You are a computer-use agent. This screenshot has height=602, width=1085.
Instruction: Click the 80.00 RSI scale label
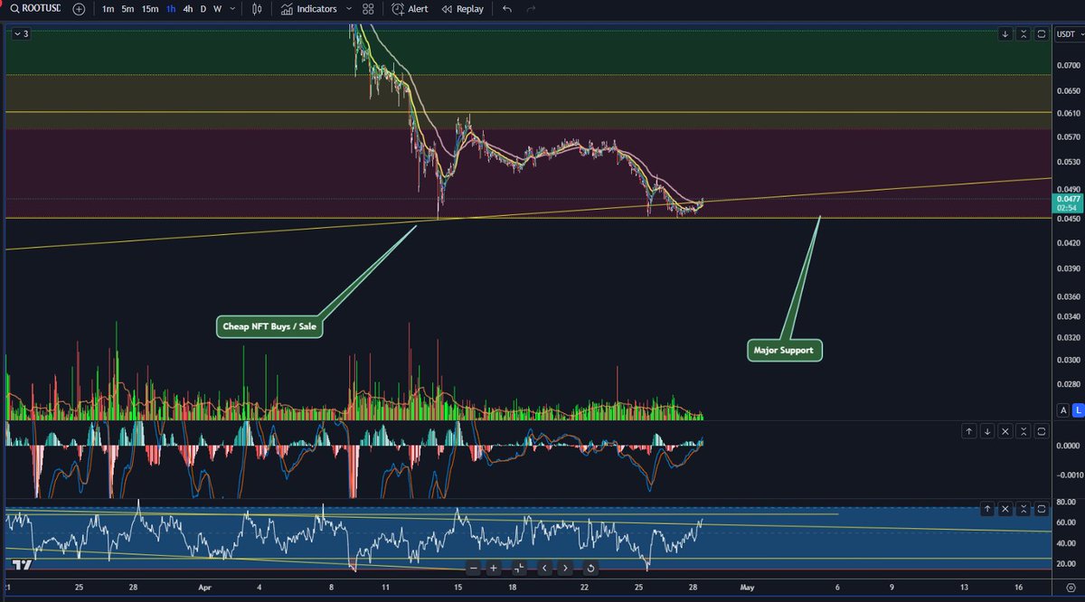(x=1067, y=502)
